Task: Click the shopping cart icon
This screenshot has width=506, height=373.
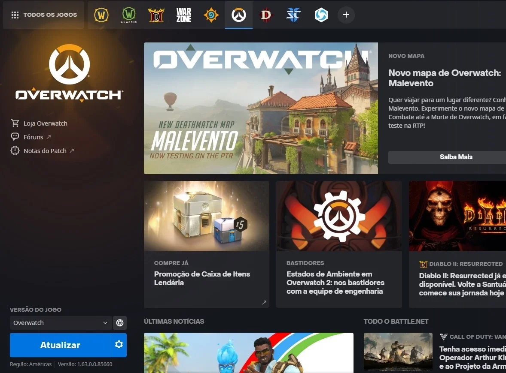Action: tap(15, 123)
